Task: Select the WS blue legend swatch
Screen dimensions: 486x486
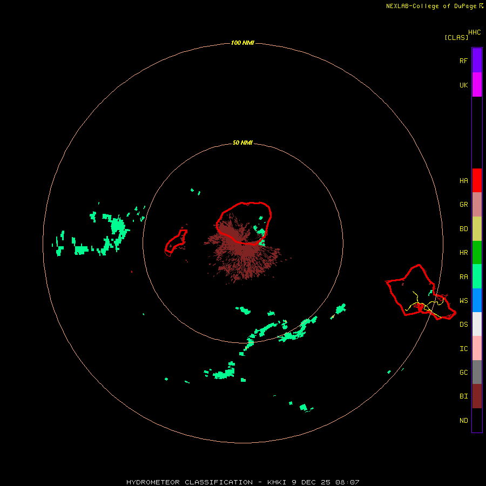Action: tap(477, 300)
